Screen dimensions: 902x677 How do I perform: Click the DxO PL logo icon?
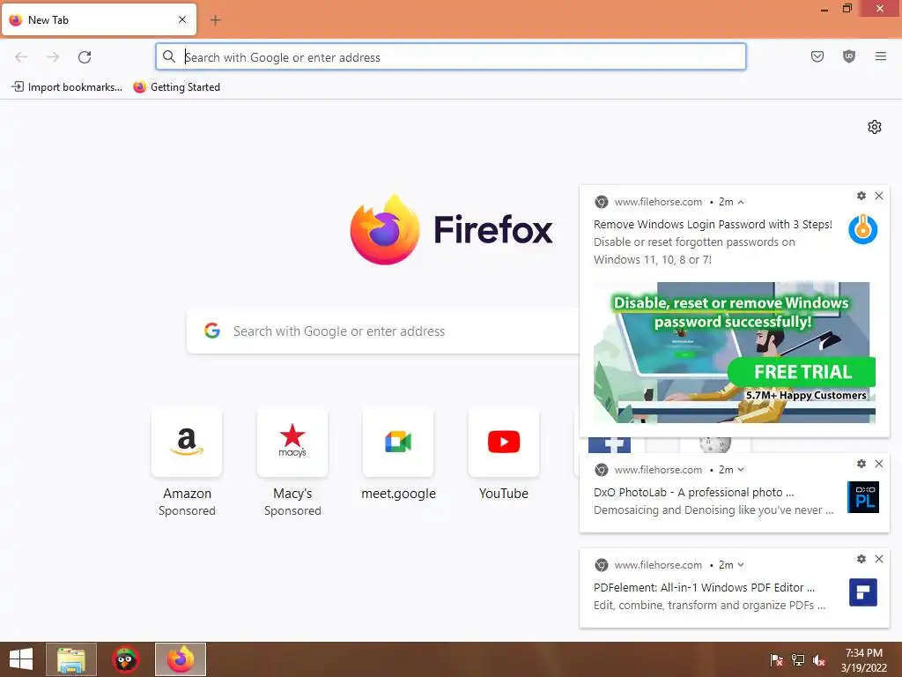[x=863, y=497]
